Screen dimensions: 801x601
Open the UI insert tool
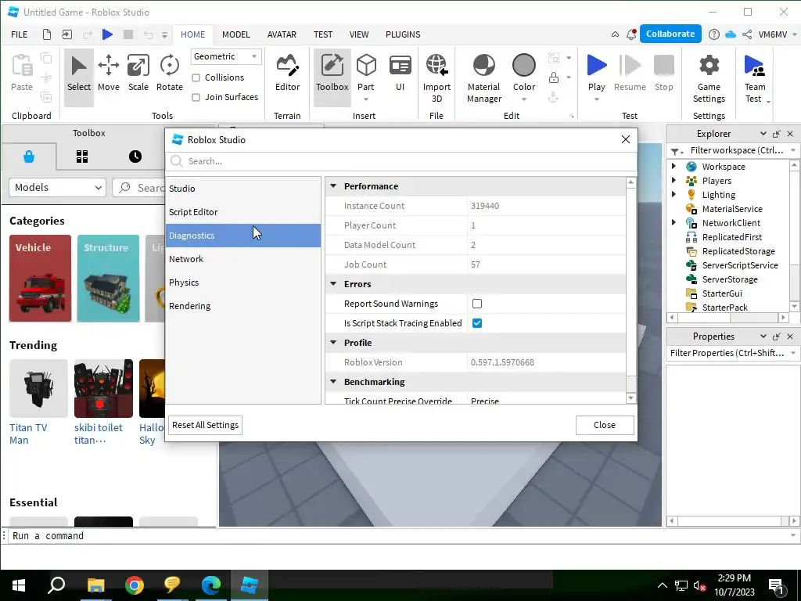(400, 73)
